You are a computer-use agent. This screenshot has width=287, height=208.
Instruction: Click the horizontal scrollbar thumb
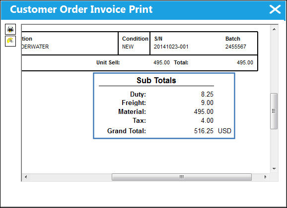pyautogui.click(x=182, y=177)
